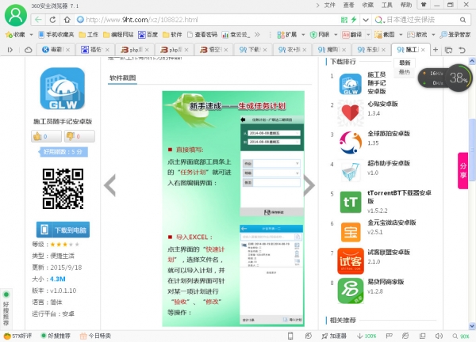Open the 截图 screenshot dropdown arrow
This screenshot has height=342, width=476.
pyautogui.click(x=401, y=35)
